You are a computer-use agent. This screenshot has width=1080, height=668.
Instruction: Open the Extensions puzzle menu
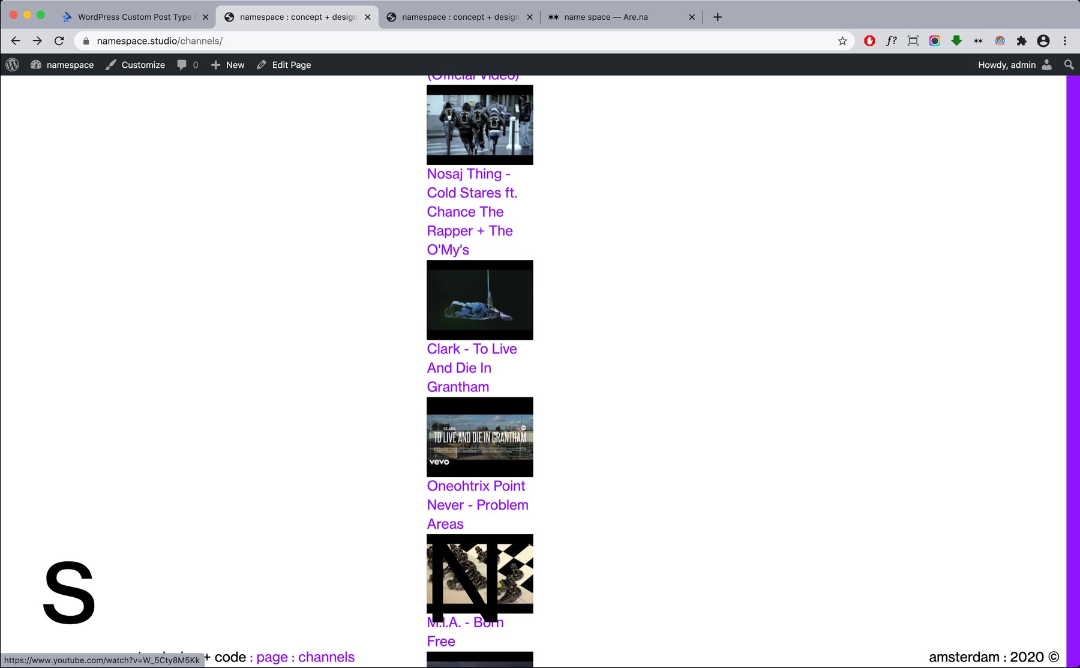tap(1021, 41)
